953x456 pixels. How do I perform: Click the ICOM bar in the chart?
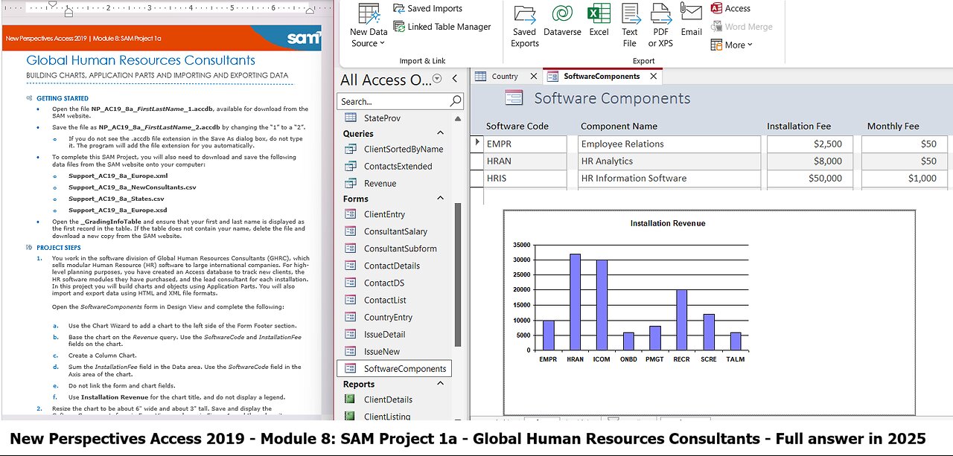[x=602, y=305]
